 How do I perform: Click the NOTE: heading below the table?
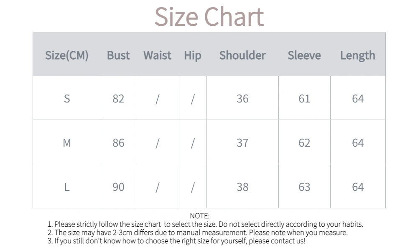(x=199, y=216)
